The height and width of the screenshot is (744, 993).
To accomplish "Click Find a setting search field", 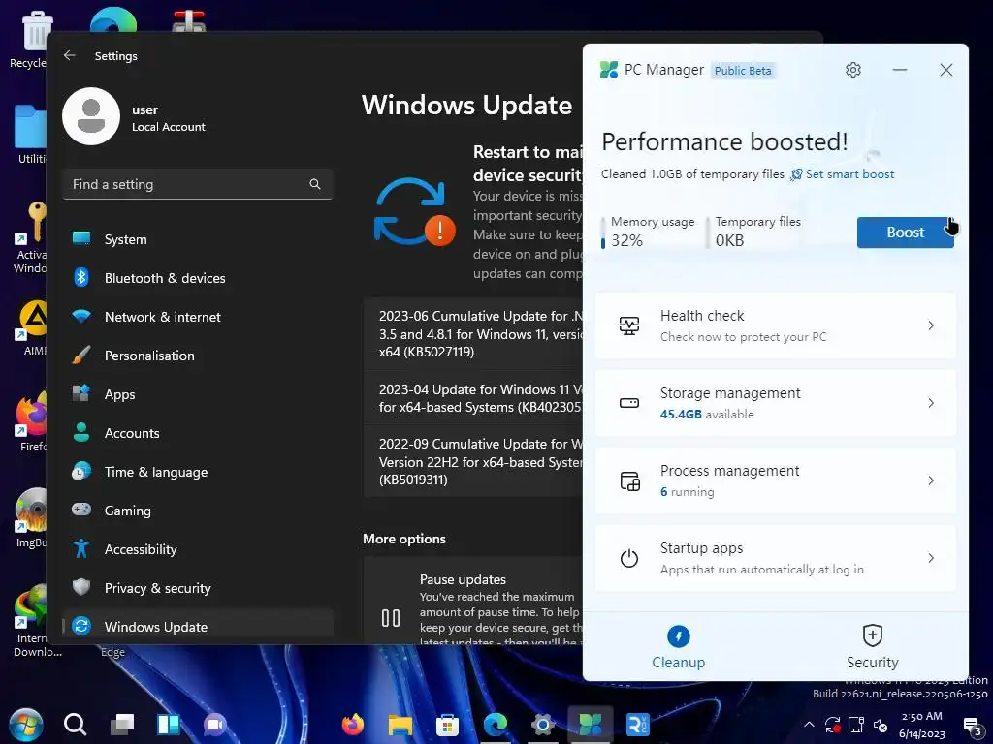I will (x=198, y=184).
